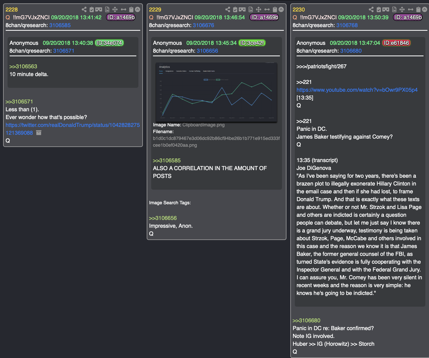Click the VR goggles icon on post 2230
Viewport: 429px width, 358px height.
[386, 10]
